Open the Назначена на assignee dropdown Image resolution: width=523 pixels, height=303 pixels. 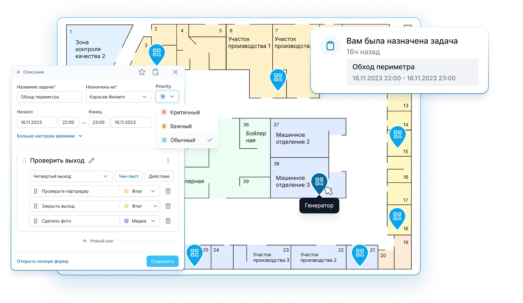118,97
